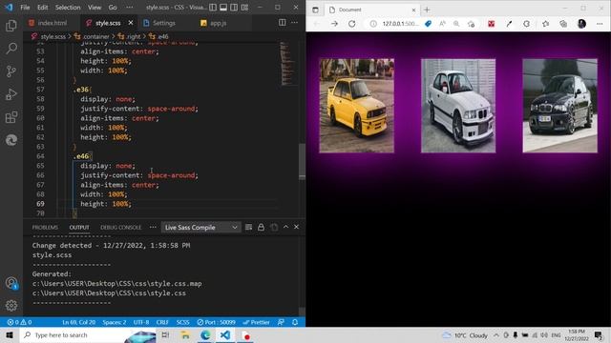Click the yellow BMW image in browser
Screen dimensions: 611x343
(356, 106)
